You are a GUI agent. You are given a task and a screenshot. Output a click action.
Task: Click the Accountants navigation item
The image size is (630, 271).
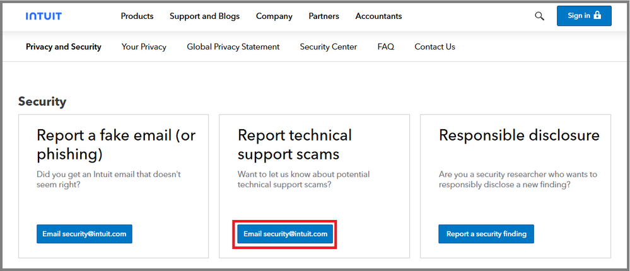point(378,16)
